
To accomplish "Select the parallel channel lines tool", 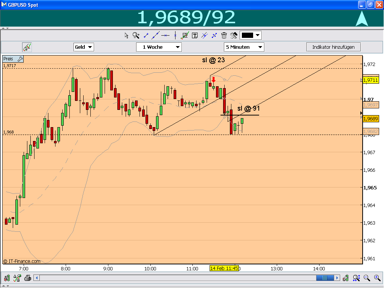I will [204, 36].
